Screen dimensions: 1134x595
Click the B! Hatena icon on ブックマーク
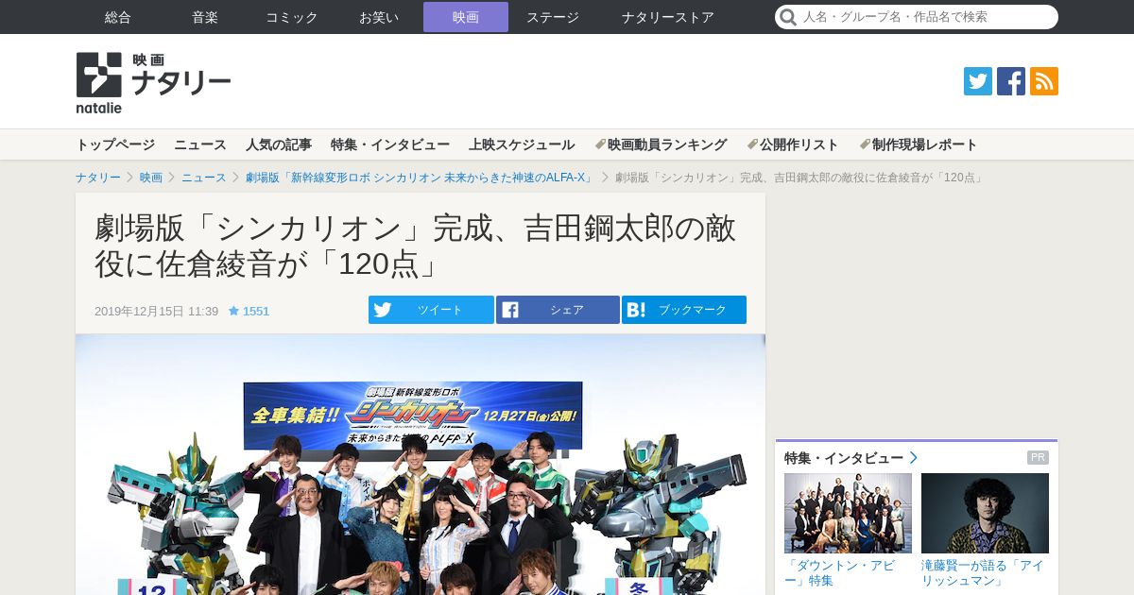click(636, 310)
